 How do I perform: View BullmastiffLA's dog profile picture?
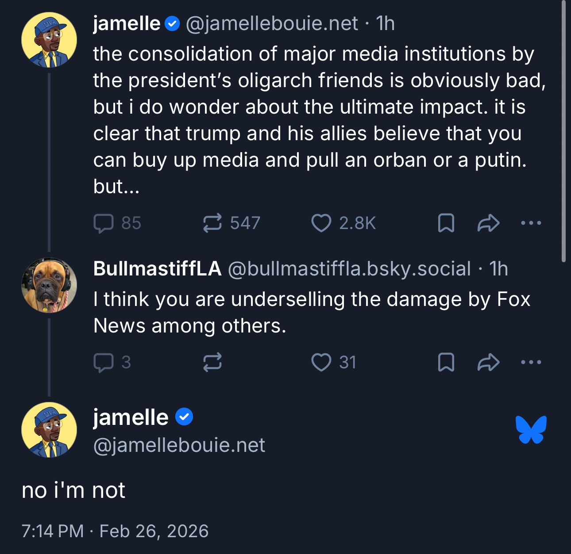tap(49, 285)
